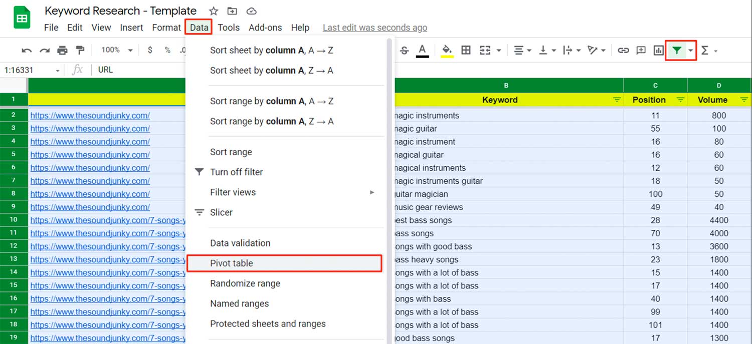Click the Insert chart icon
752x344 pixels.
coord(658,50)
